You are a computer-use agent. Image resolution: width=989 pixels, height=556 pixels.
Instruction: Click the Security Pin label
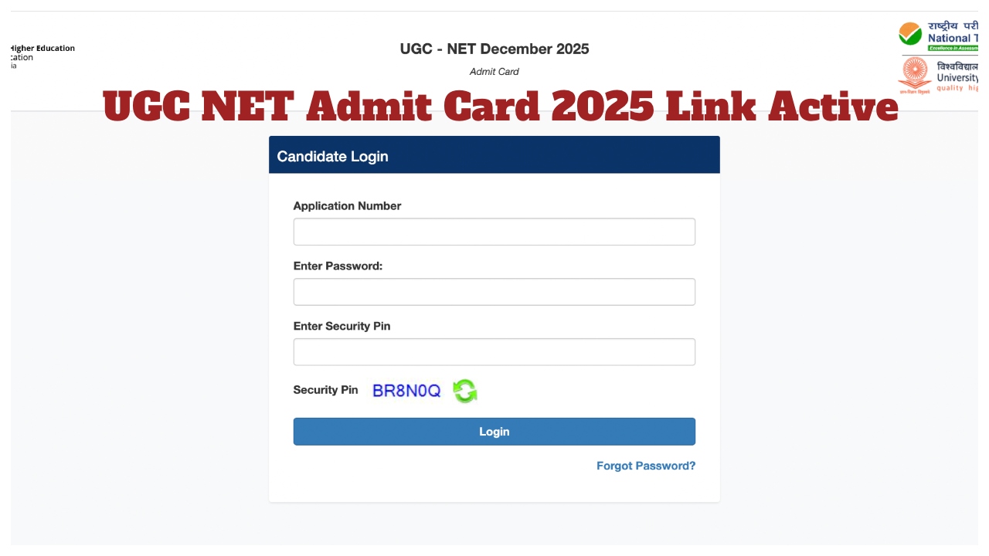pos(325,390)
